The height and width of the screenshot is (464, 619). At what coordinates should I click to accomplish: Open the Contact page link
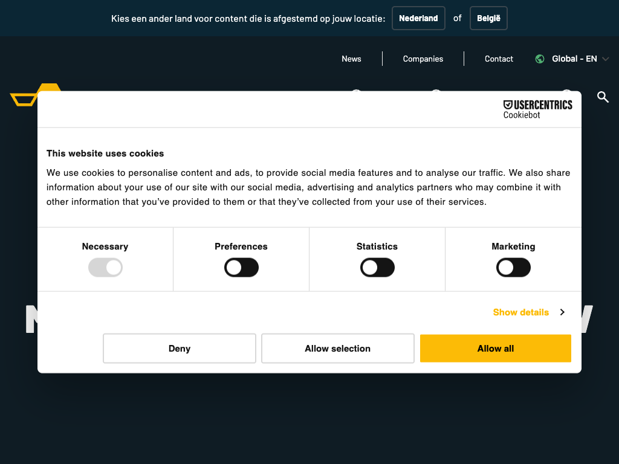(x=499, y=59)
